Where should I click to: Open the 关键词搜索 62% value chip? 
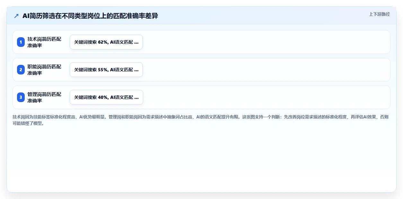point(106,42)
